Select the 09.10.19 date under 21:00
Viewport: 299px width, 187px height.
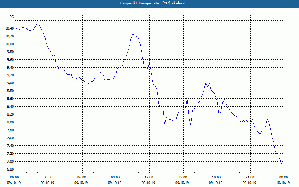click(x=249, y=183)
